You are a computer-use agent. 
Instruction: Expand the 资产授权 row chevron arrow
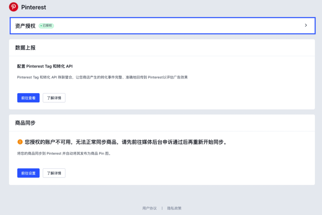point(306,25)
